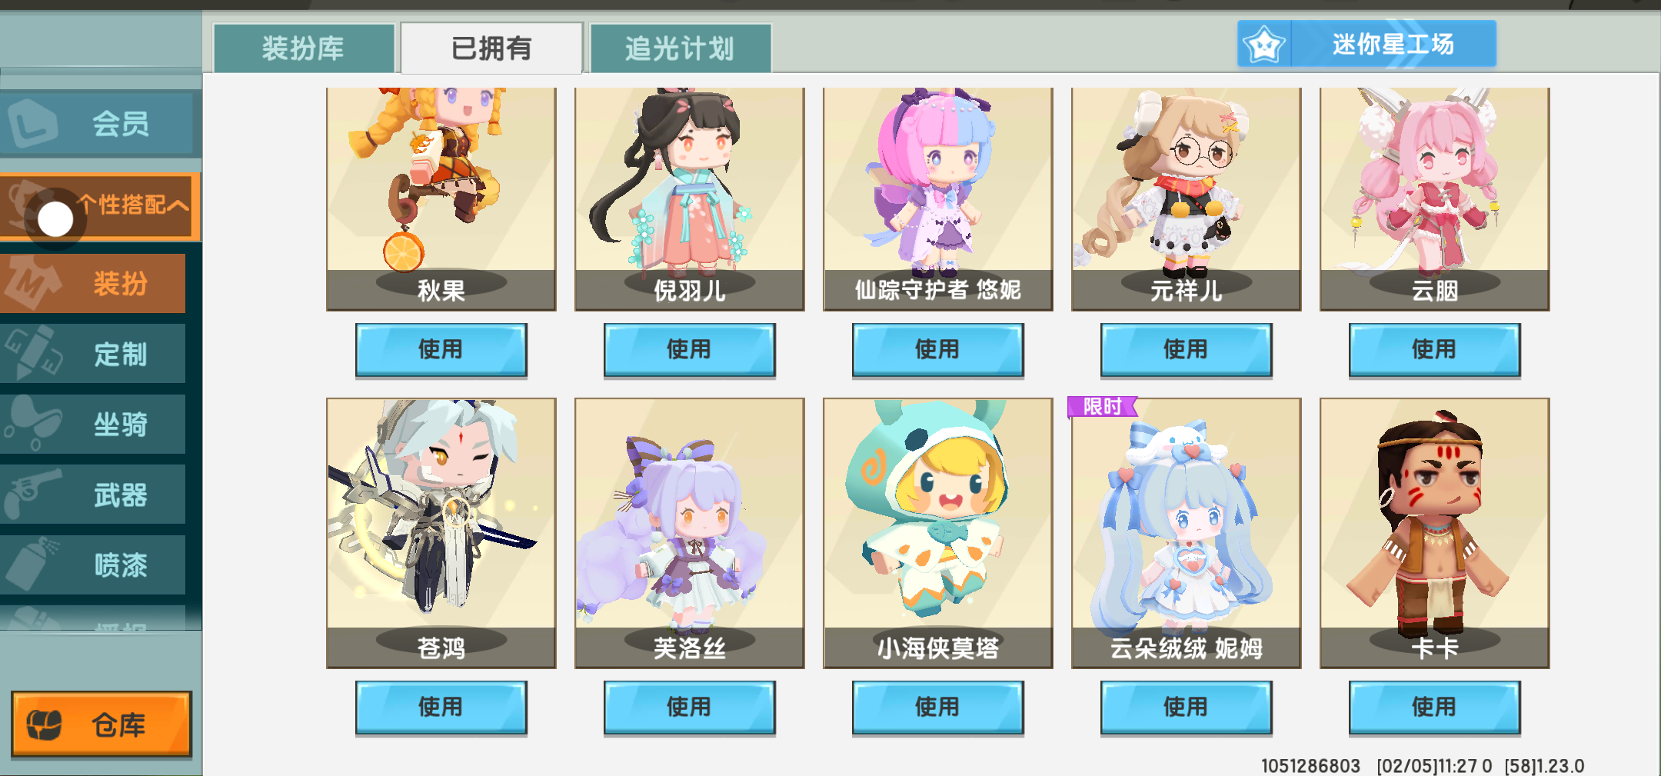Image resolution: width=1661 pixels, height=776 pixels.
Task: Click 使用 under 仙踪守护者 悠妮
Action: pos(937,350)
